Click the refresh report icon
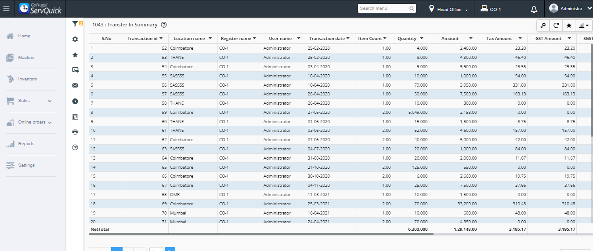 [x=556, y=25]
